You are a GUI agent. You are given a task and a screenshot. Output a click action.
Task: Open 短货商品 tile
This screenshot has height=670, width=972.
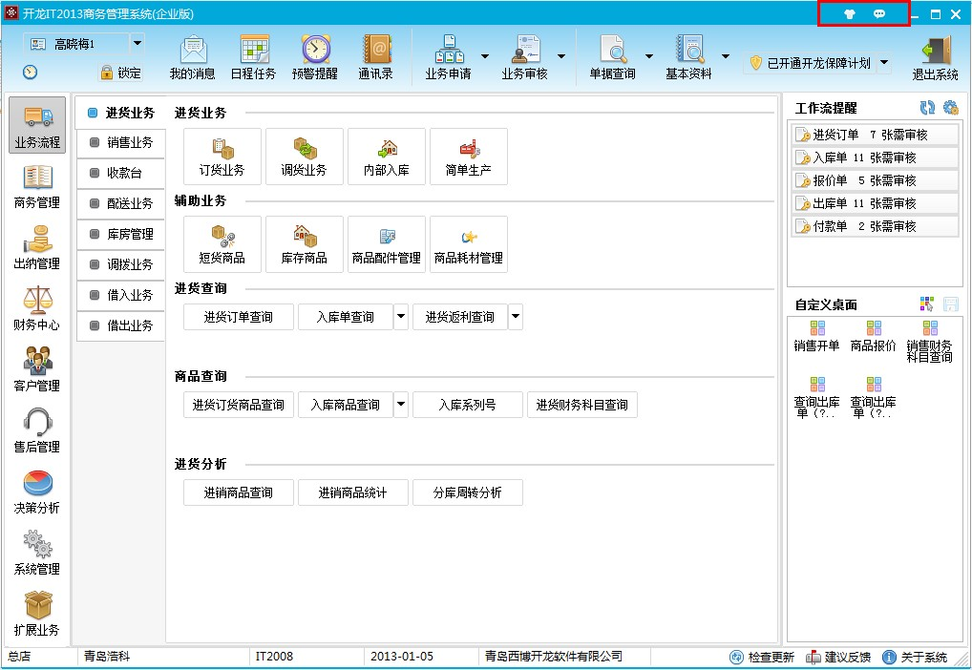click(222, 244)
